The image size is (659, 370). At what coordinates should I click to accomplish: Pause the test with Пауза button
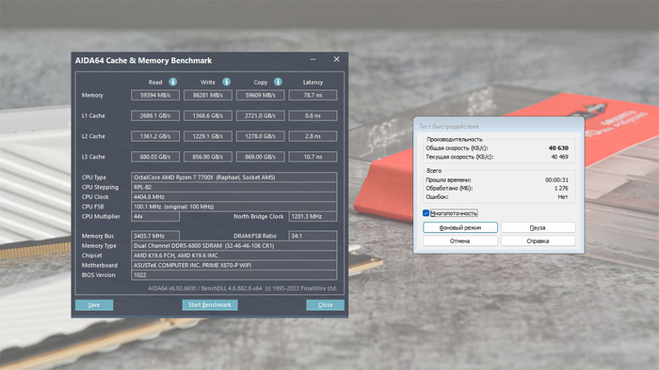[538, 227]
